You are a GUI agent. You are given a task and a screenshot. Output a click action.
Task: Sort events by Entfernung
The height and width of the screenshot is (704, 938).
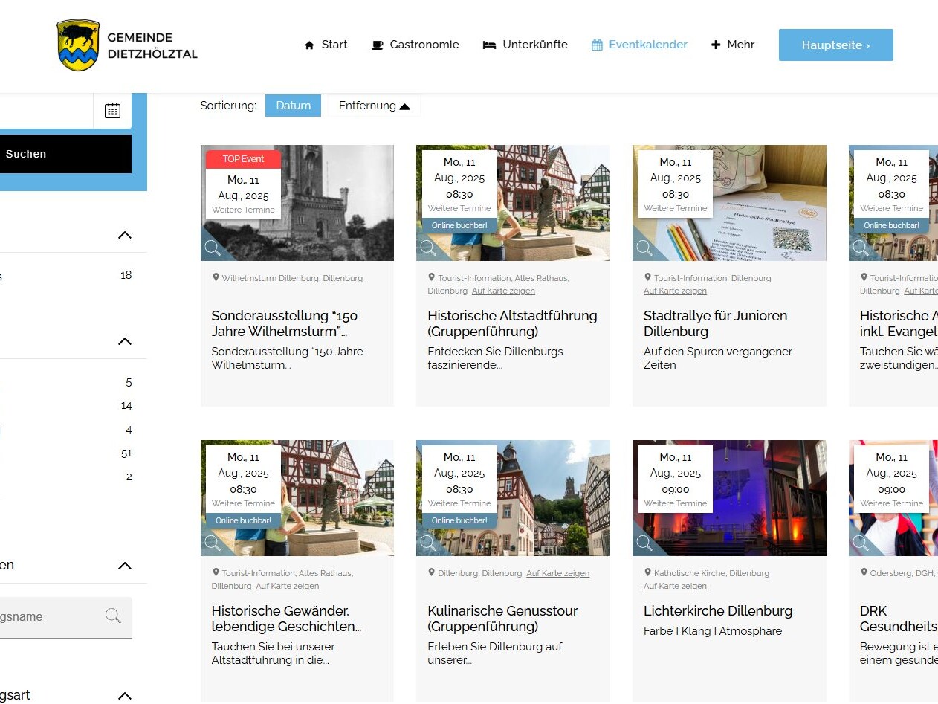[374, 106]
